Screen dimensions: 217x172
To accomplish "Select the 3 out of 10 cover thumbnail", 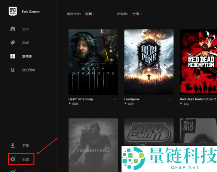I will [x=198, y=131].
